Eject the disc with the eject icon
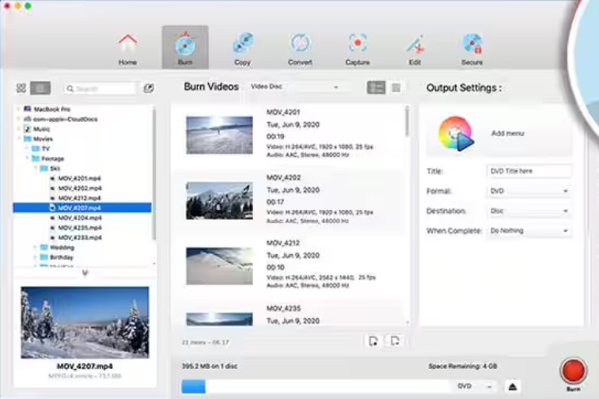 pos(514,386)
